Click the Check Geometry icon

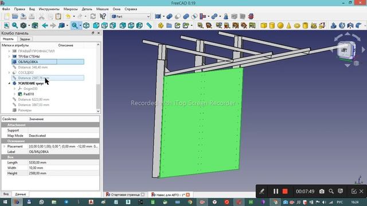[226, 17]
